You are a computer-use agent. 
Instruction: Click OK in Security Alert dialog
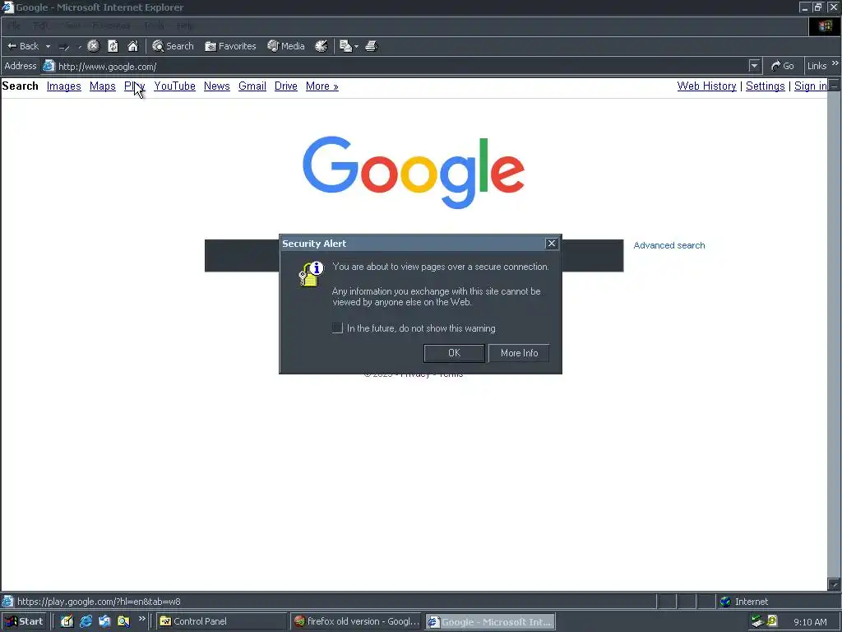pyautogui.click(x=454, y=353)
